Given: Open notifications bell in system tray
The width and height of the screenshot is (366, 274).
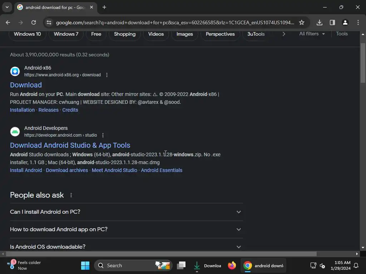Looking at the screenshot, I should pyautogui.click(x=356, y=265).
